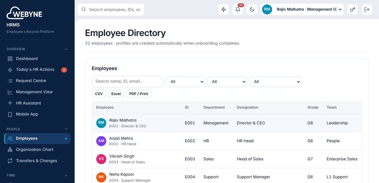Image resolution: width=379 pixels, height=183 pixels.
Task: Collapse the People sidebar section
Action: [66, 129]
